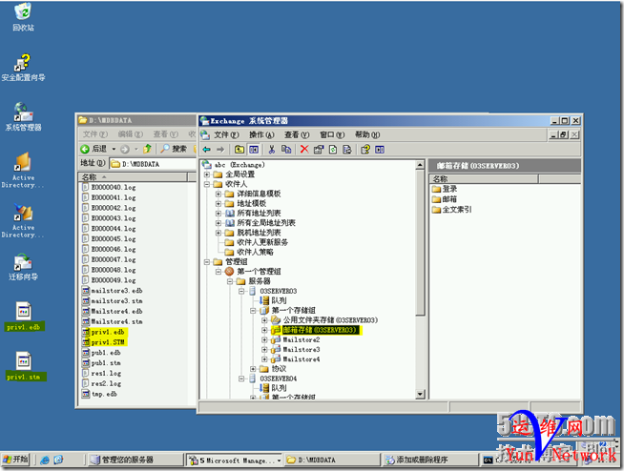Open the 查看(V) menu in Exchange manager
Image resolution: width=624 pixels, height=471 pixels.
(297, 134)
